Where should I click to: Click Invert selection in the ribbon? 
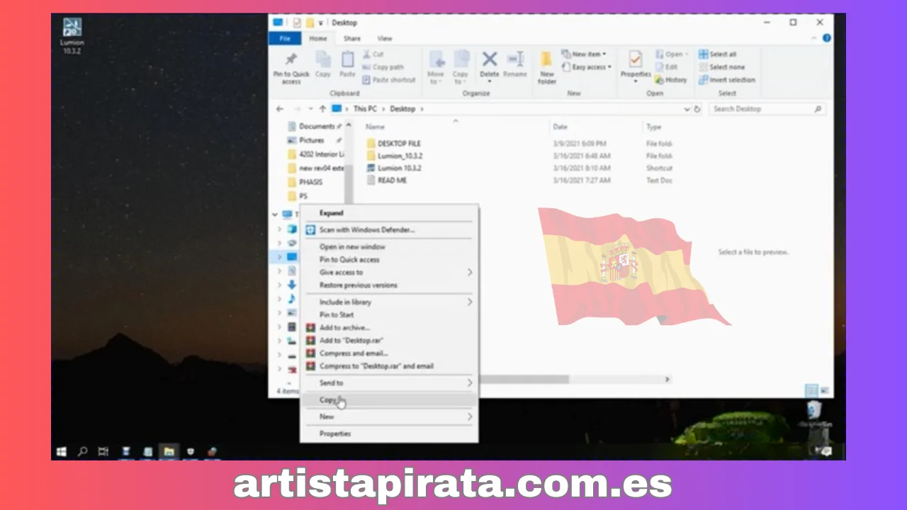coord(726,80)
